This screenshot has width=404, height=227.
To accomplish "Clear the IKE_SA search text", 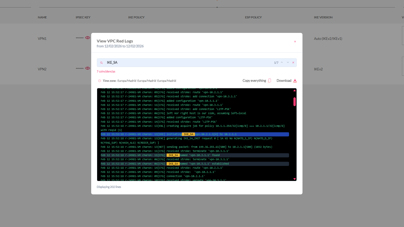I will pos(293,62).
